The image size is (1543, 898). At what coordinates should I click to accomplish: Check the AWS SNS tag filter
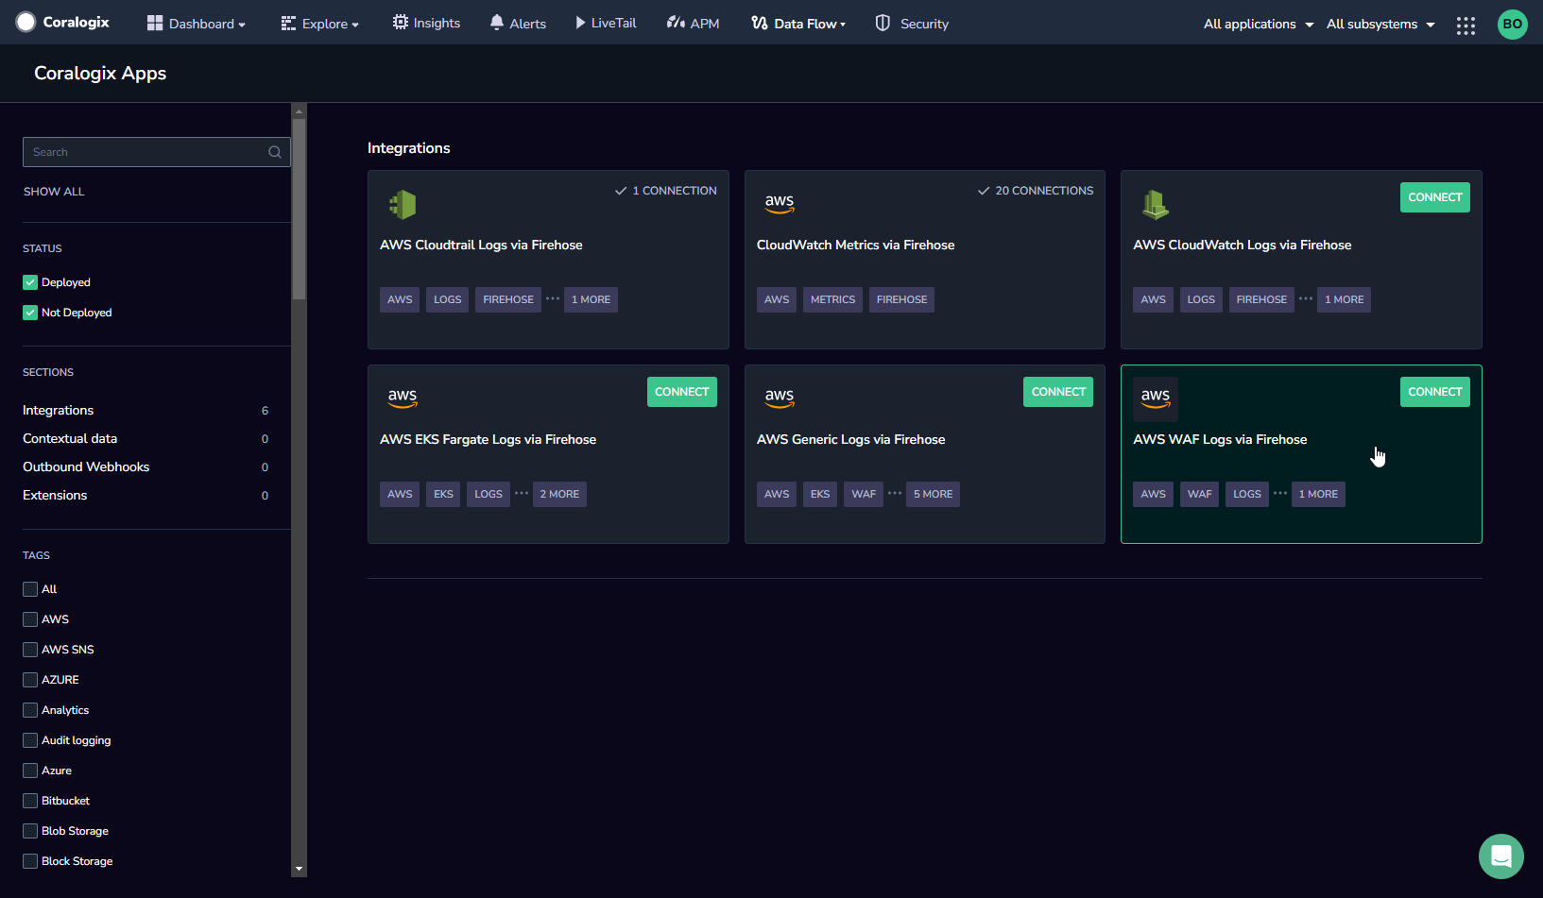[30, 650]
